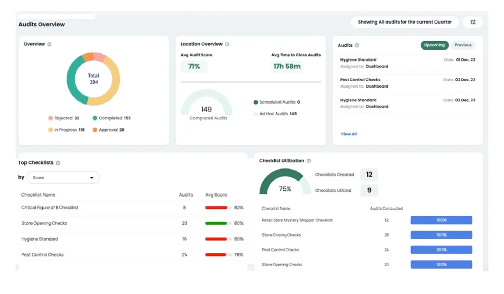Viewport: 504px width, 294px height.
Task: Expand the quarter filter showing all audits
Action: point(405,22)
